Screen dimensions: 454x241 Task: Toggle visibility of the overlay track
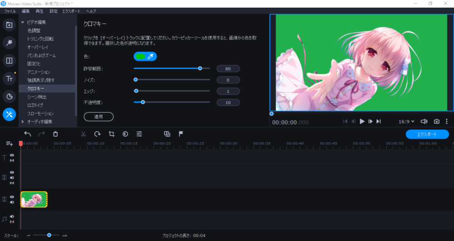pyautogui.click(x=12, y=173)
